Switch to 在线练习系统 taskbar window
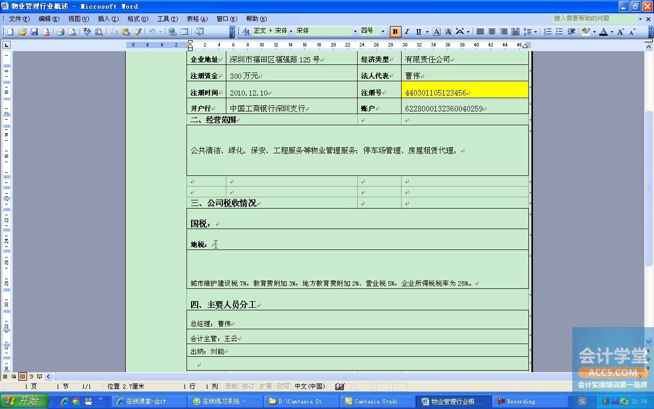 pos(225,401)
